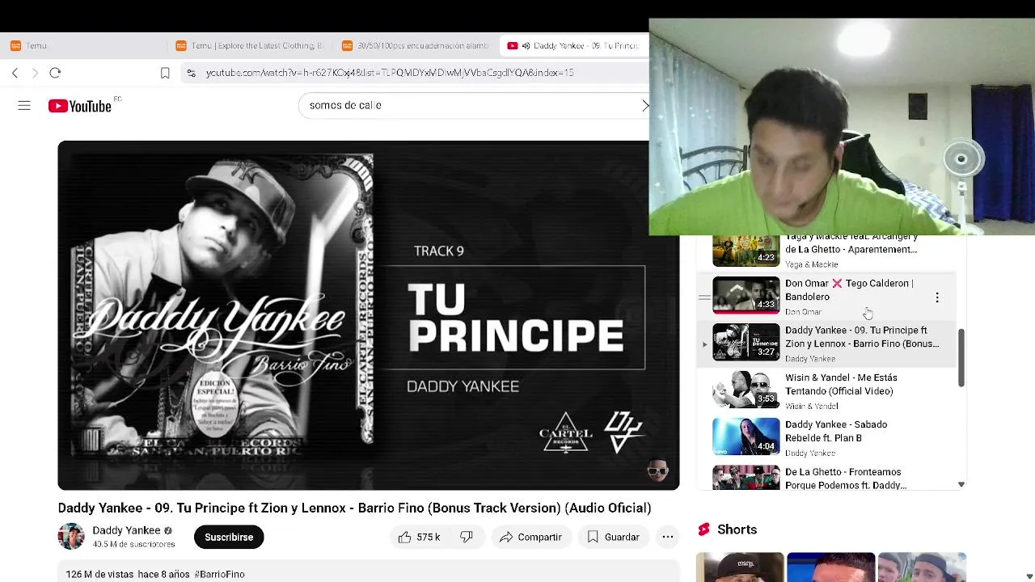Clear the search box with X icon
The height and width of the screenshot is (582, 1035).
point(644,106)
